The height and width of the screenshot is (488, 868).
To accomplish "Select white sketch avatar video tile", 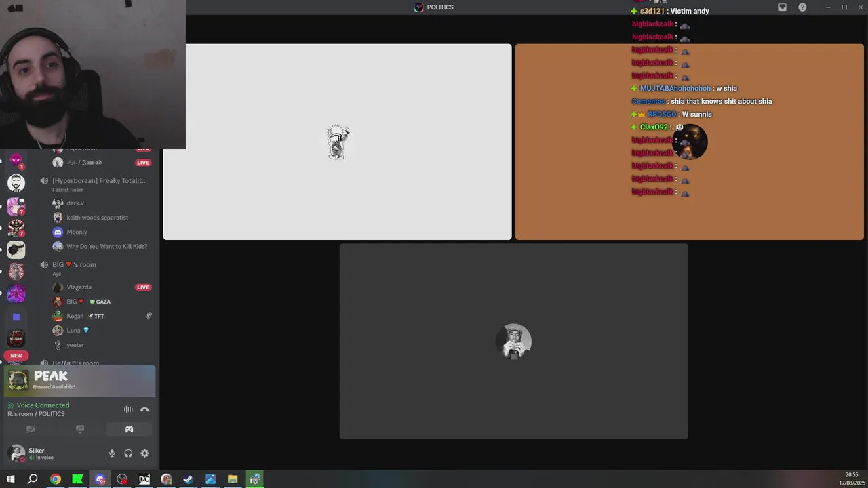I will point(338,142).
